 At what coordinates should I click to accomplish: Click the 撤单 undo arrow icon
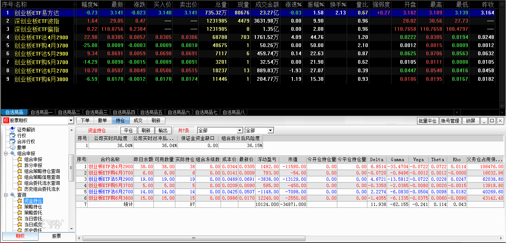13,147
